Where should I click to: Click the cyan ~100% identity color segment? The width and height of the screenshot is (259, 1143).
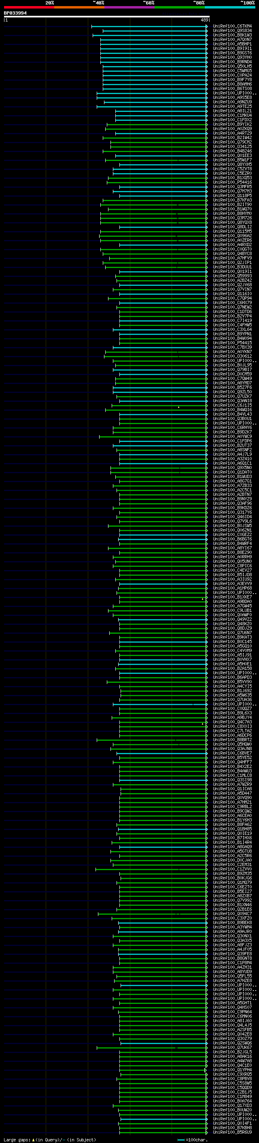(x=230, y=7)
